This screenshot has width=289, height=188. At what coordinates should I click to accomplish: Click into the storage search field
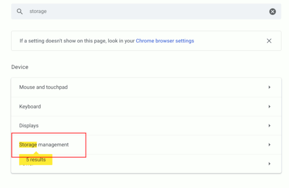click(146, 12)
